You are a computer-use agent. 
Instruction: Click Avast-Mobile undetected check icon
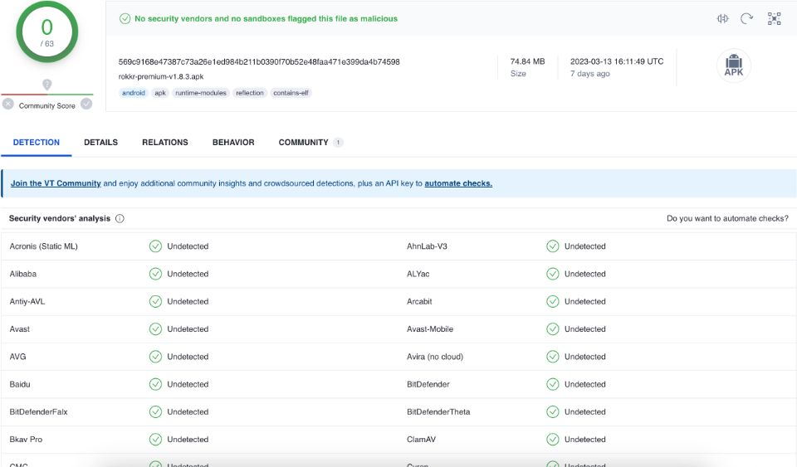[x=553, y=329]
